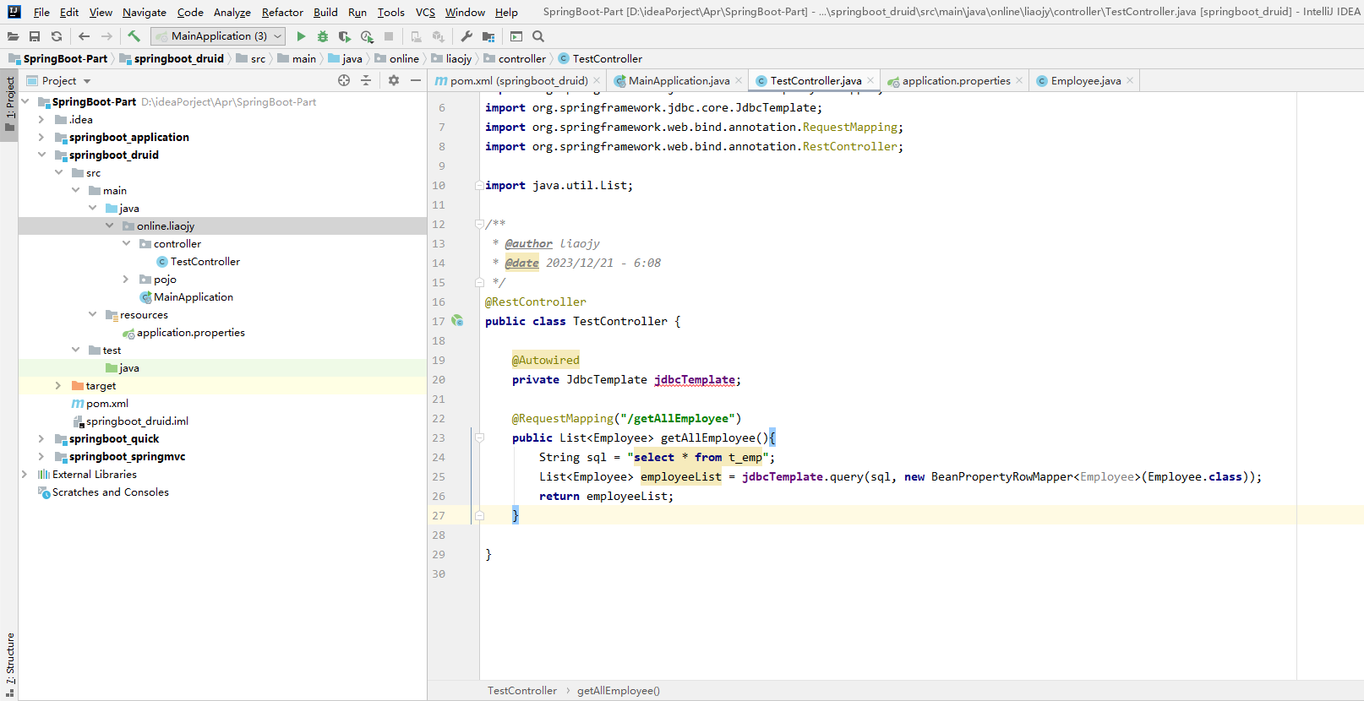
Task: Open the Refactor menu
Action: point(282,12)
